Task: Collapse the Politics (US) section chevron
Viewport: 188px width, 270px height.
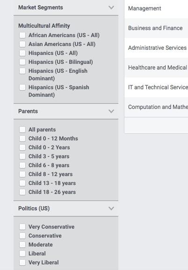Action: [x=111, y=208]
